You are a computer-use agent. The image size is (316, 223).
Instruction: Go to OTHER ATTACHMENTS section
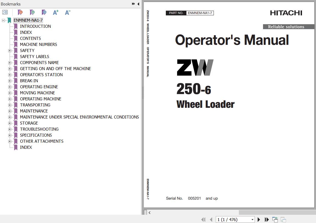[42, 141]
